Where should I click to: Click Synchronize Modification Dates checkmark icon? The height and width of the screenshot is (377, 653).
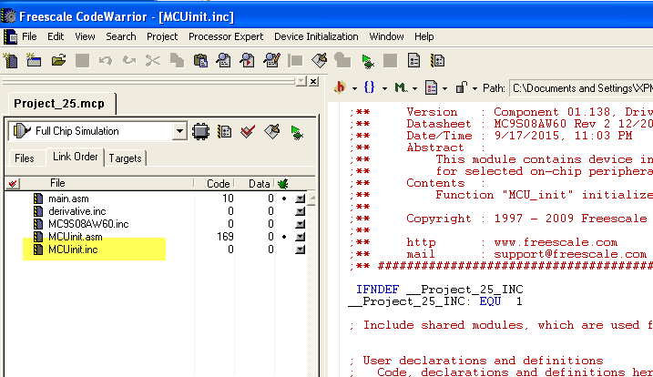(x=248, y=132)
